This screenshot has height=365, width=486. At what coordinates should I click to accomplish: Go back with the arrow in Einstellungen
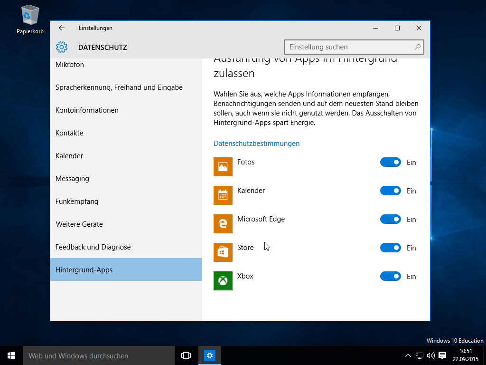pyautogui.click(x=62, y=28)
